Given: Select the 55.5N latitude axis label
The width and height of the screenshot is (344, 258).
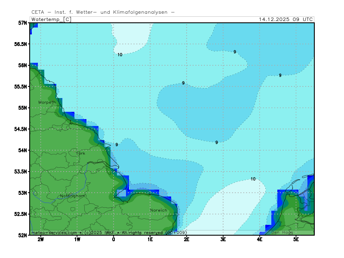Looking at the screenshot, I should (x=21, y=86).
